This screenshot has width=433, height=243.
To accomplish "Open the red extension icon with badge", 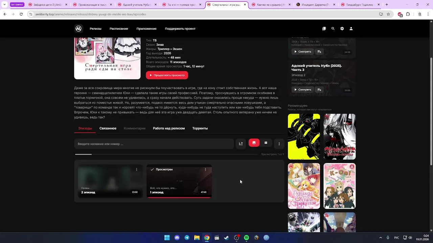I will coord(400,15).
